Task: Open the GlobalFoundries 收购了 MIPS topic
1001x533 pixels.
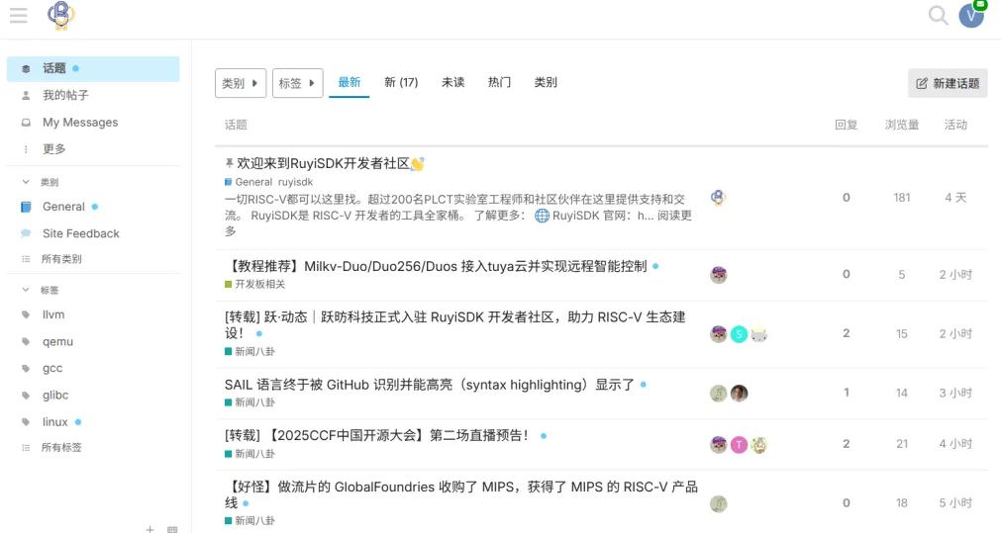Action: (461, 494)
